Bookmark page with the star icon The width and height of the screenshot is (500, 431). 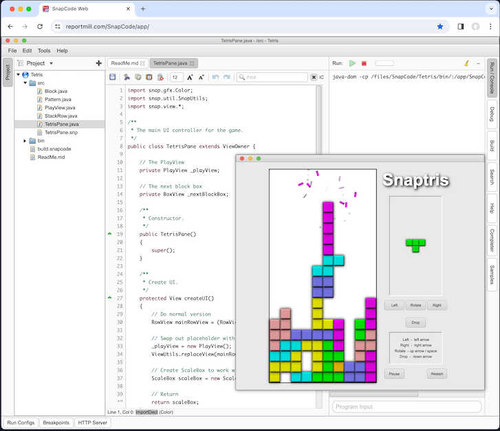point(440,26)
